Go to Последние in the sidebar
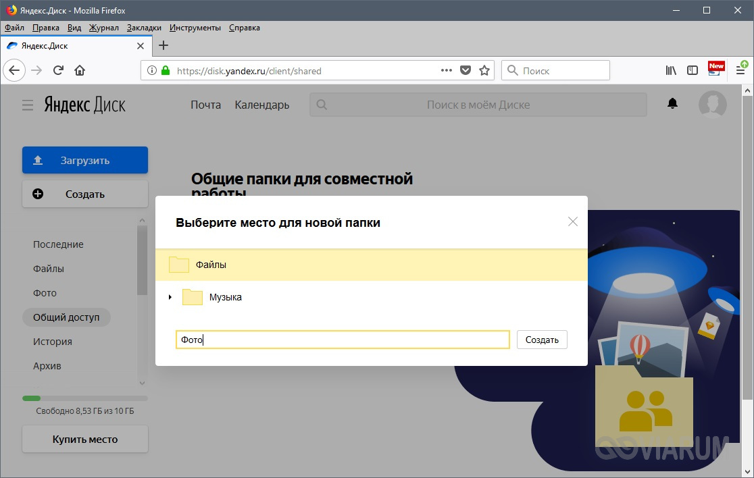The height and width of the screenshot is (478, 754). click(58, 244)
